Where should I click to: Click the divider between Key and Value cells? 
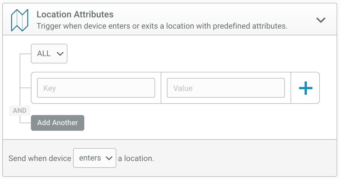point(161,88)
